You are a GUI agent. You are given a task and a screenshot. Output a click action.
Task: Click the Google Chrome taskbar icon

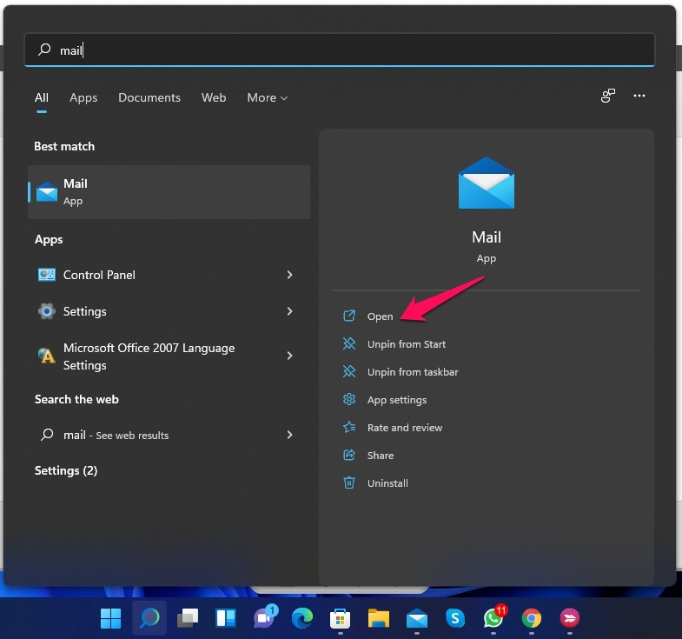532,618
